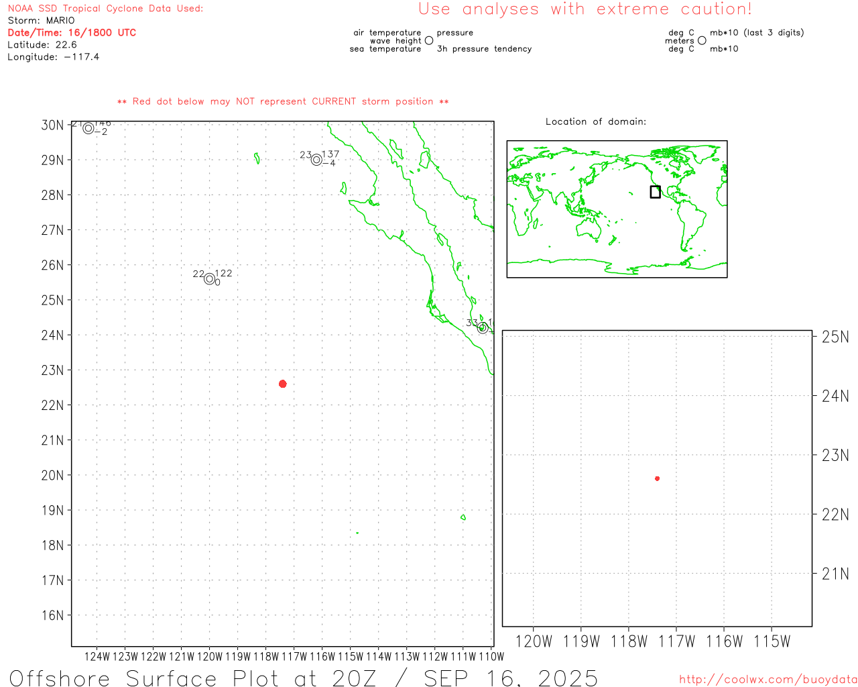Select buoy marker labeled 23 137 -4
The height and width of the screenshot is (687, 858).
point(316,160)
